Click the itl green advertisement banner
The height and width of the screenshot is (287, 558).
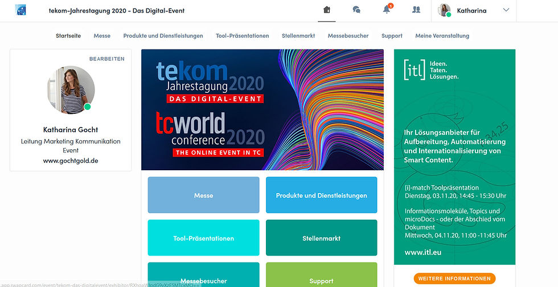(x=454, y=157)
